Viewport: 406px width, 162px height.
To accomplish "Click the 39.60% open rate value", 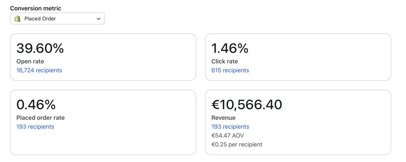I will coord(40,48).
